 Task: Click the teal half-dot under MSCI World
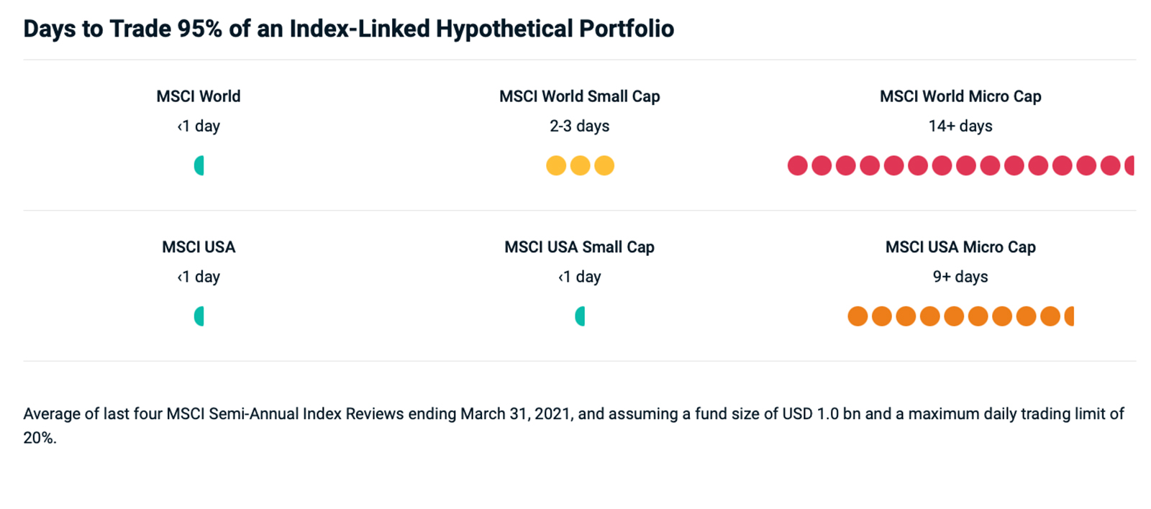[x=199, y=165]
